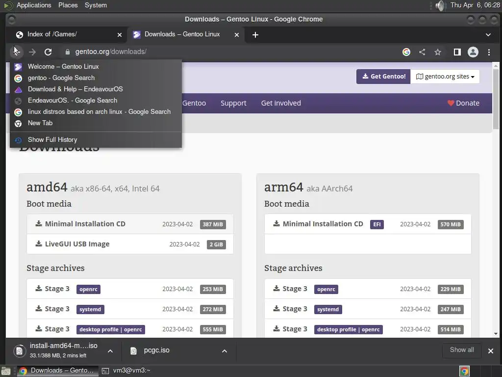Viewport: 502px width, 377px height.
Task: Open a new browser tab
Action: 255,35
